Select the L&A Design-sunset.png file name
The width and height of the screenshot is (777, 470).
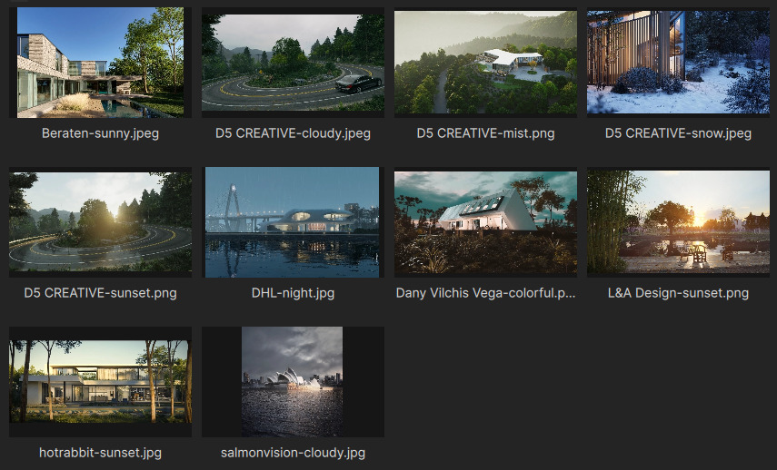(x=678, y=293)
